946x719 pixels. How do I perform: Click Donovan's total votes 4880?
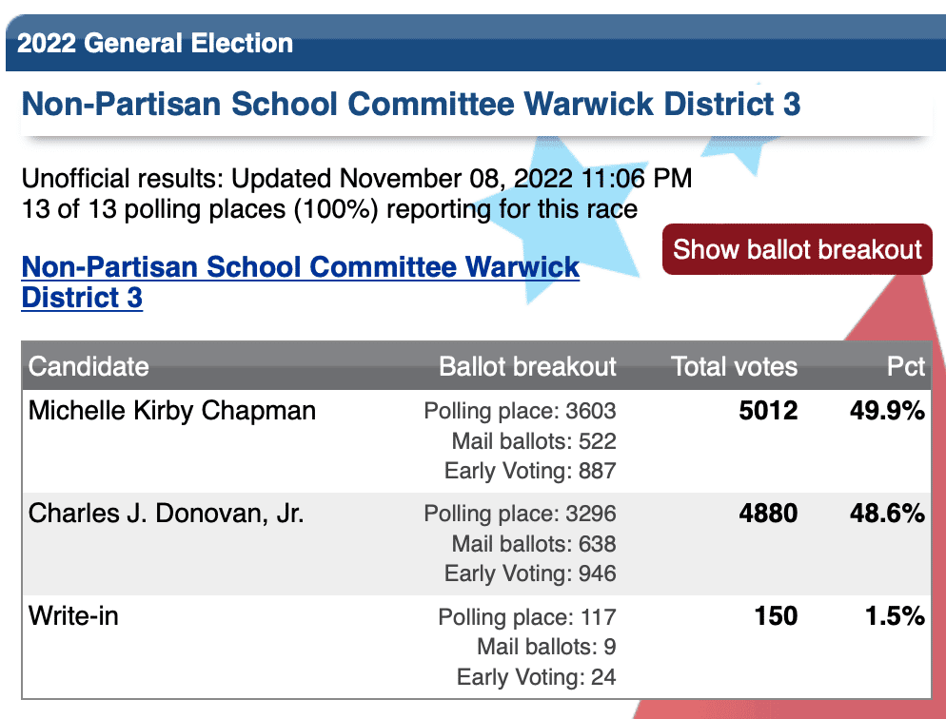click(768, 514)
